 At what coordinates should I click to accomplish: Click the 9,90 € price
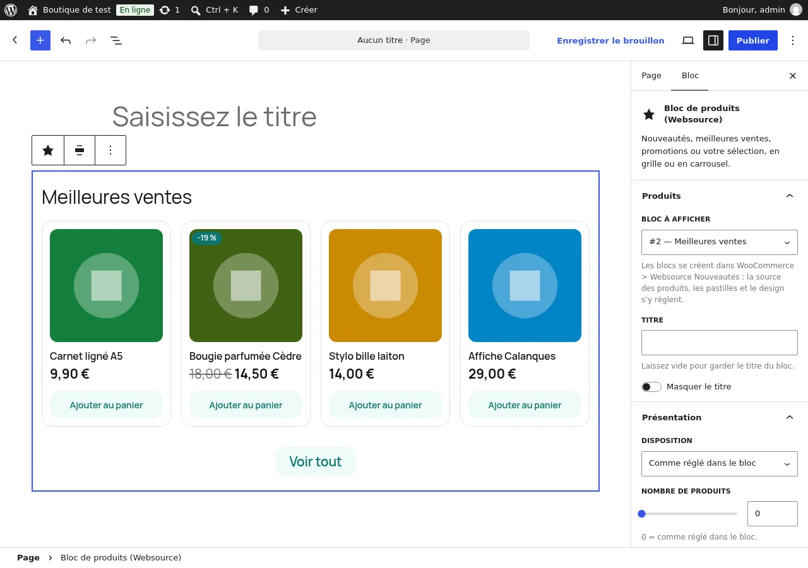pos(69,374)
